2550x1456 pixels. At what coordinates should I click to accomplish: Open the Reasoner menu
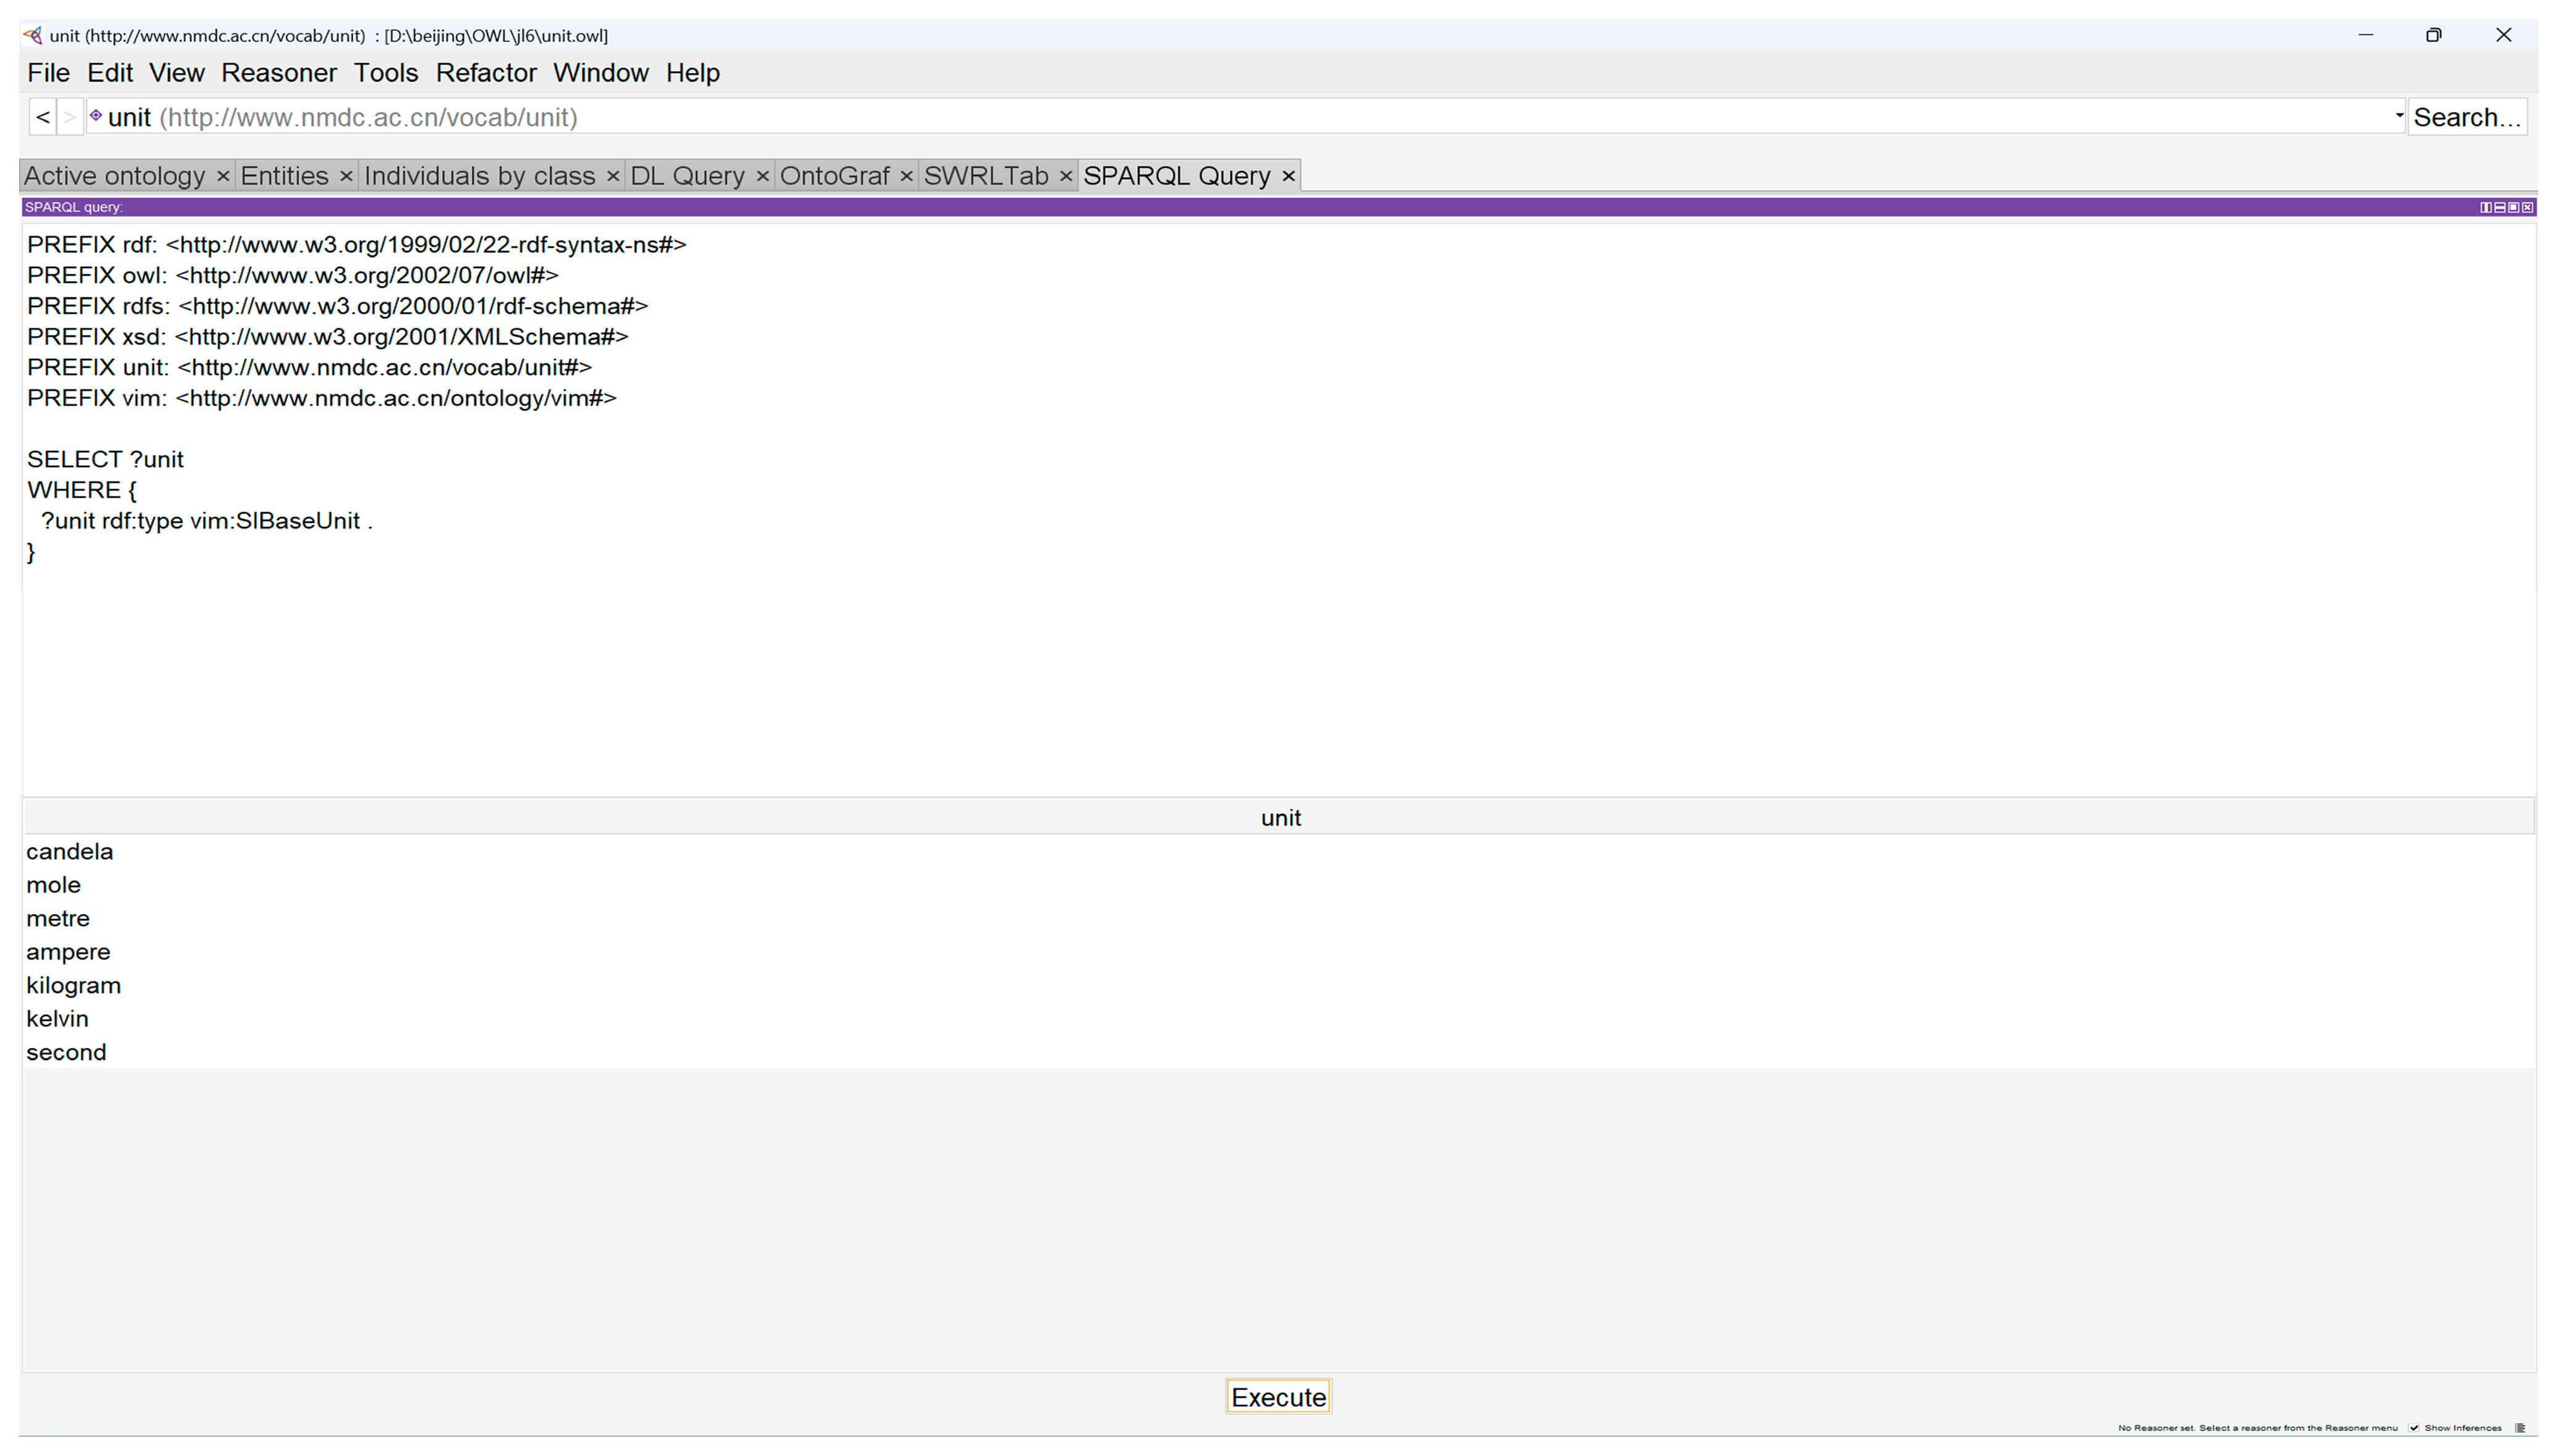click(x=278, y=73)
